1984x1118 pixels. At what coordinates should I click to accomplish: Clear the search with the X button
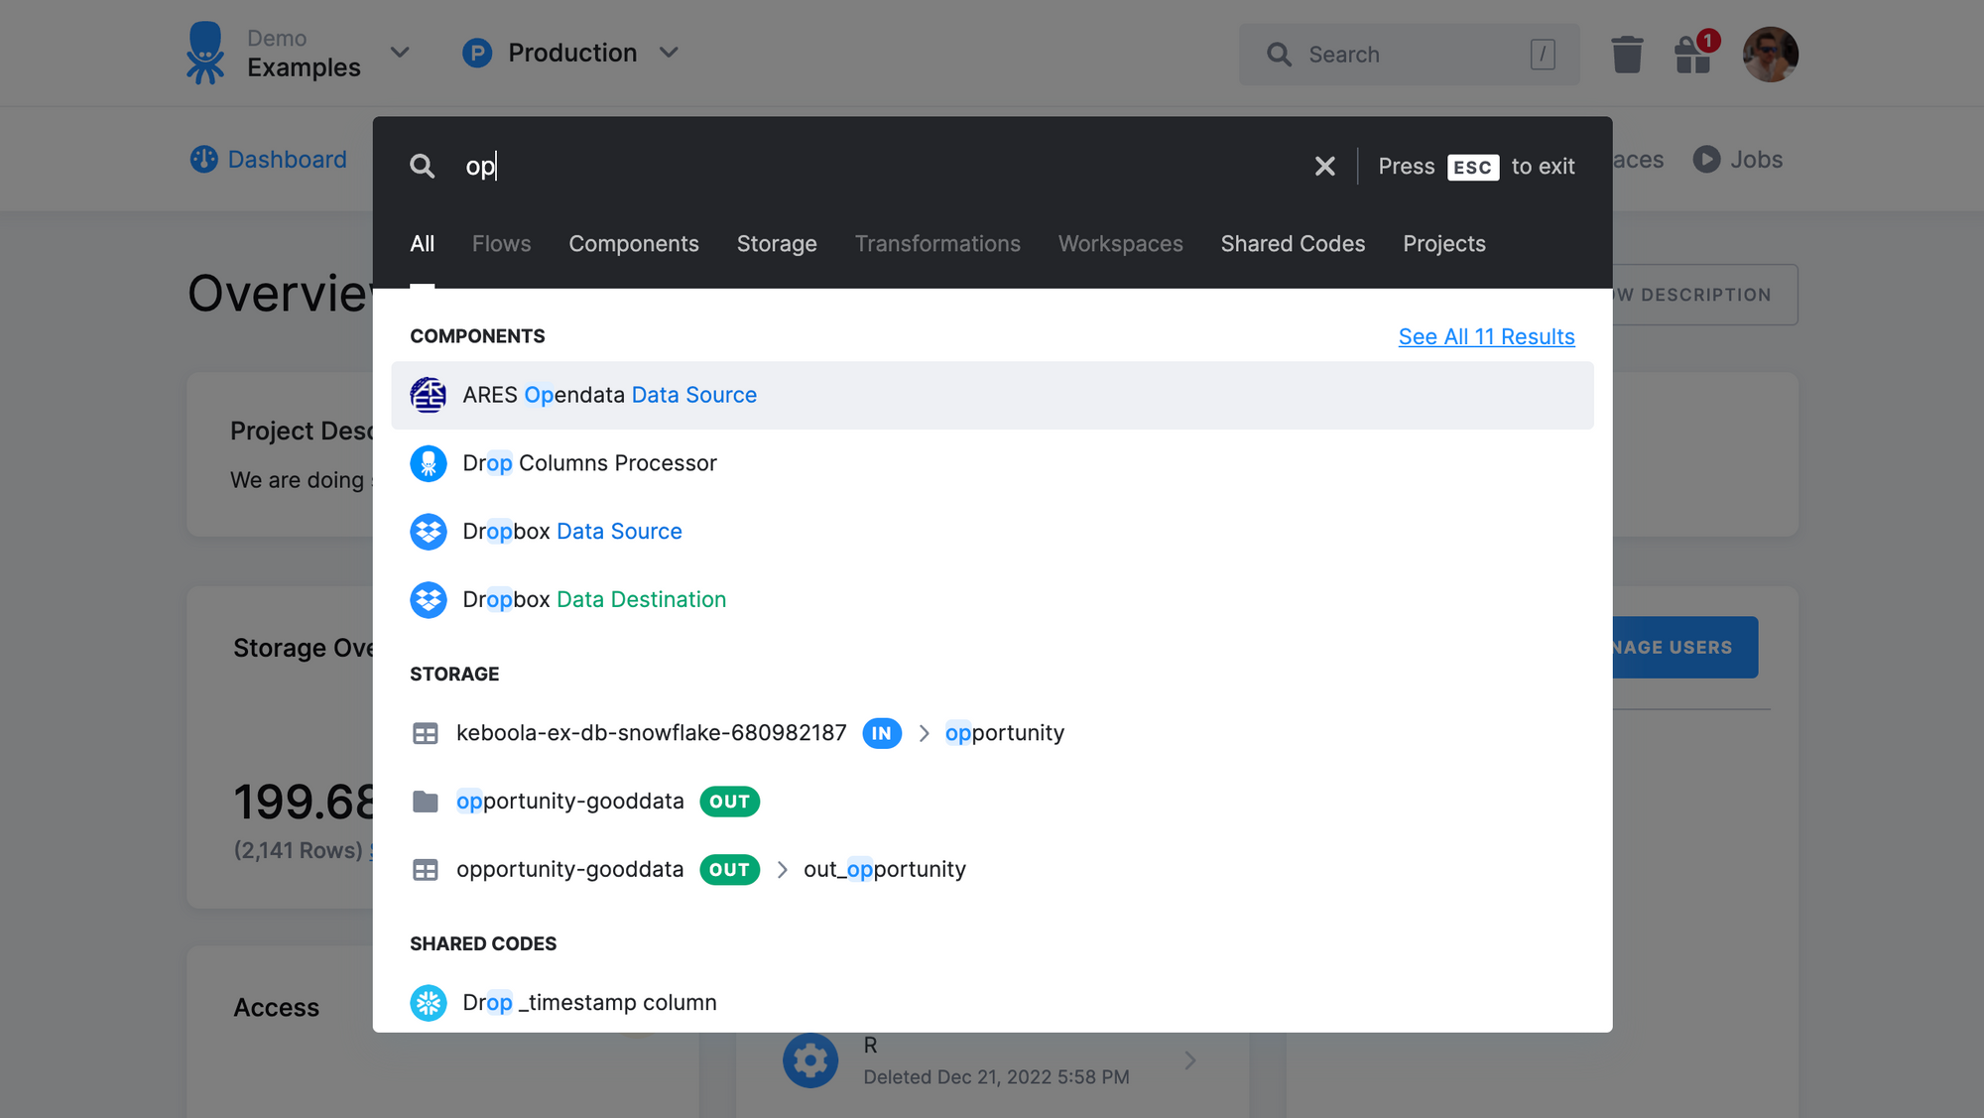pyautogui.click(x=1324, y=166)
